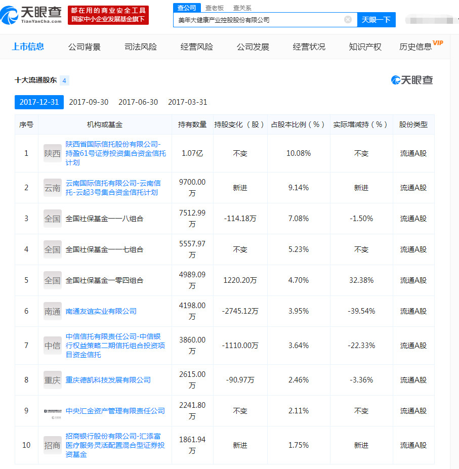Select the 2017-06-30 report date
The width and height of the screenshot is (459, 469).
coord(138,102)
